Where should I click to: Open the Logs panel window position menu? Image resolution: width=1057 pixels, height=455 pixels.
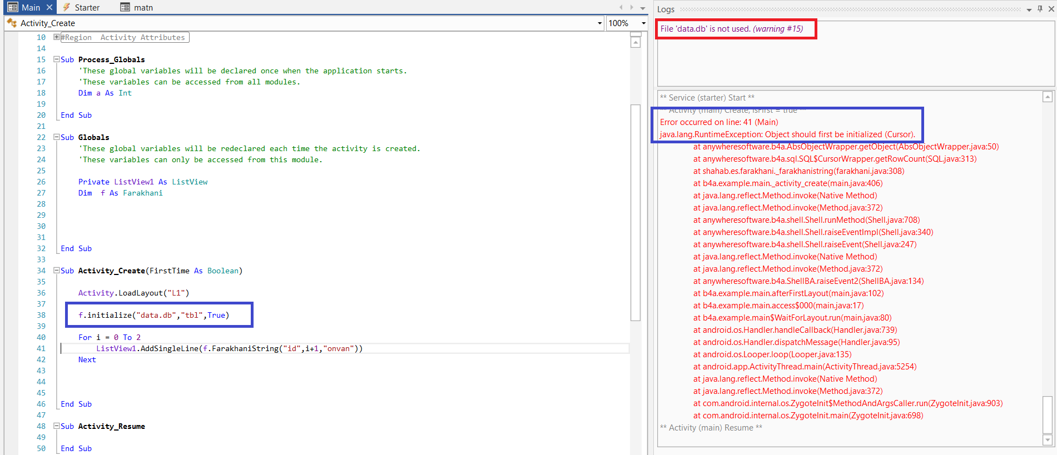pyautogui.click(x=1029, y=9)
